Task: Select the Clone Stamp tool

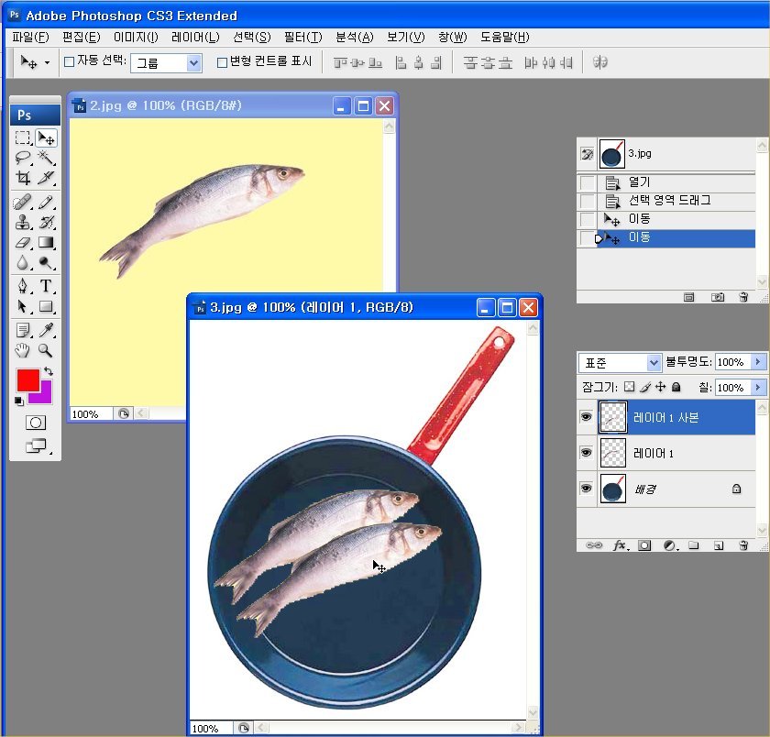Action: (x=23, y=222)
